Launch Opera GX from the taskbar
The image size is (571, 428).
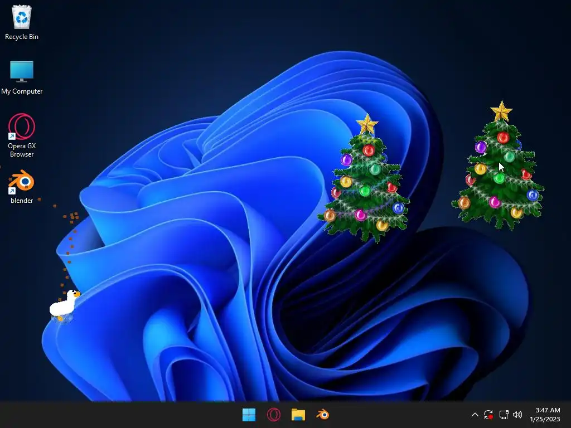click(x=273, y=415)
